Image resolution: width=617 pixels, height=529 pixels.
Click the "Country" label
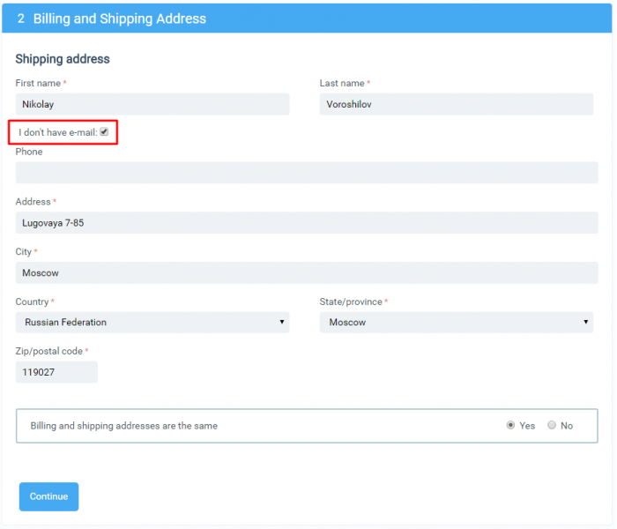(x=32, y=302)
